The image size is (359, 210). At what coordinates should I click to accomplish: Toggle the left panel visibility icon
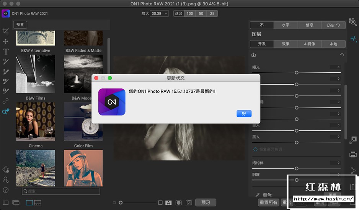[x=6, y=202]
